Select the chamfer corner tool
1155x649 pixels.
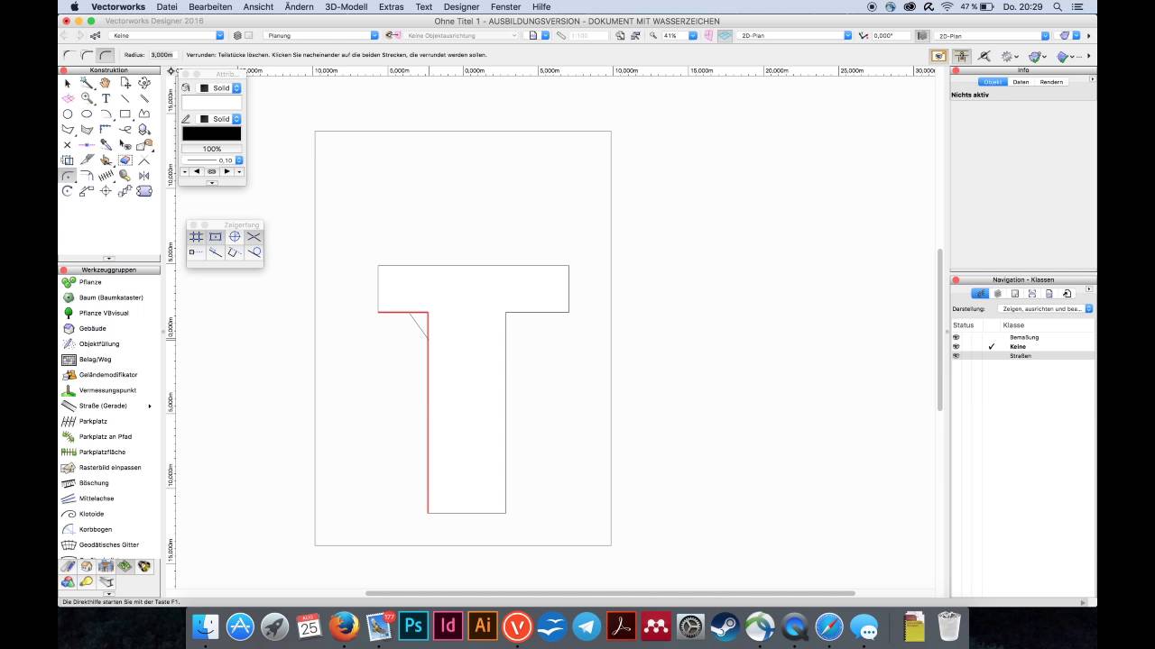pos(87,176)
